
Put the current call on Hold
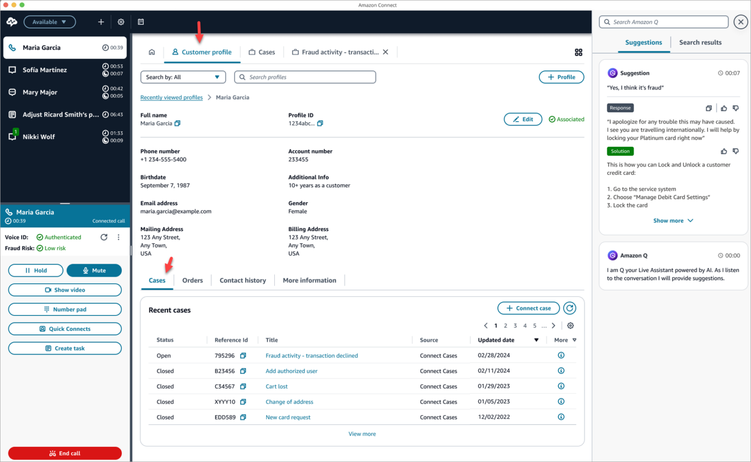pyautogui.click(x=35, y=270)
